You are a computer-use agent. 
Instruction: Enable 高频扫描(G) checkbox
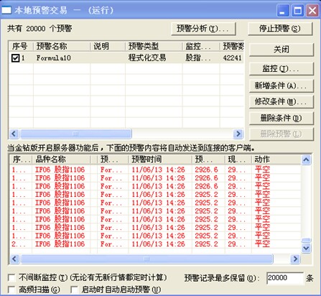(x=11, y=290)
